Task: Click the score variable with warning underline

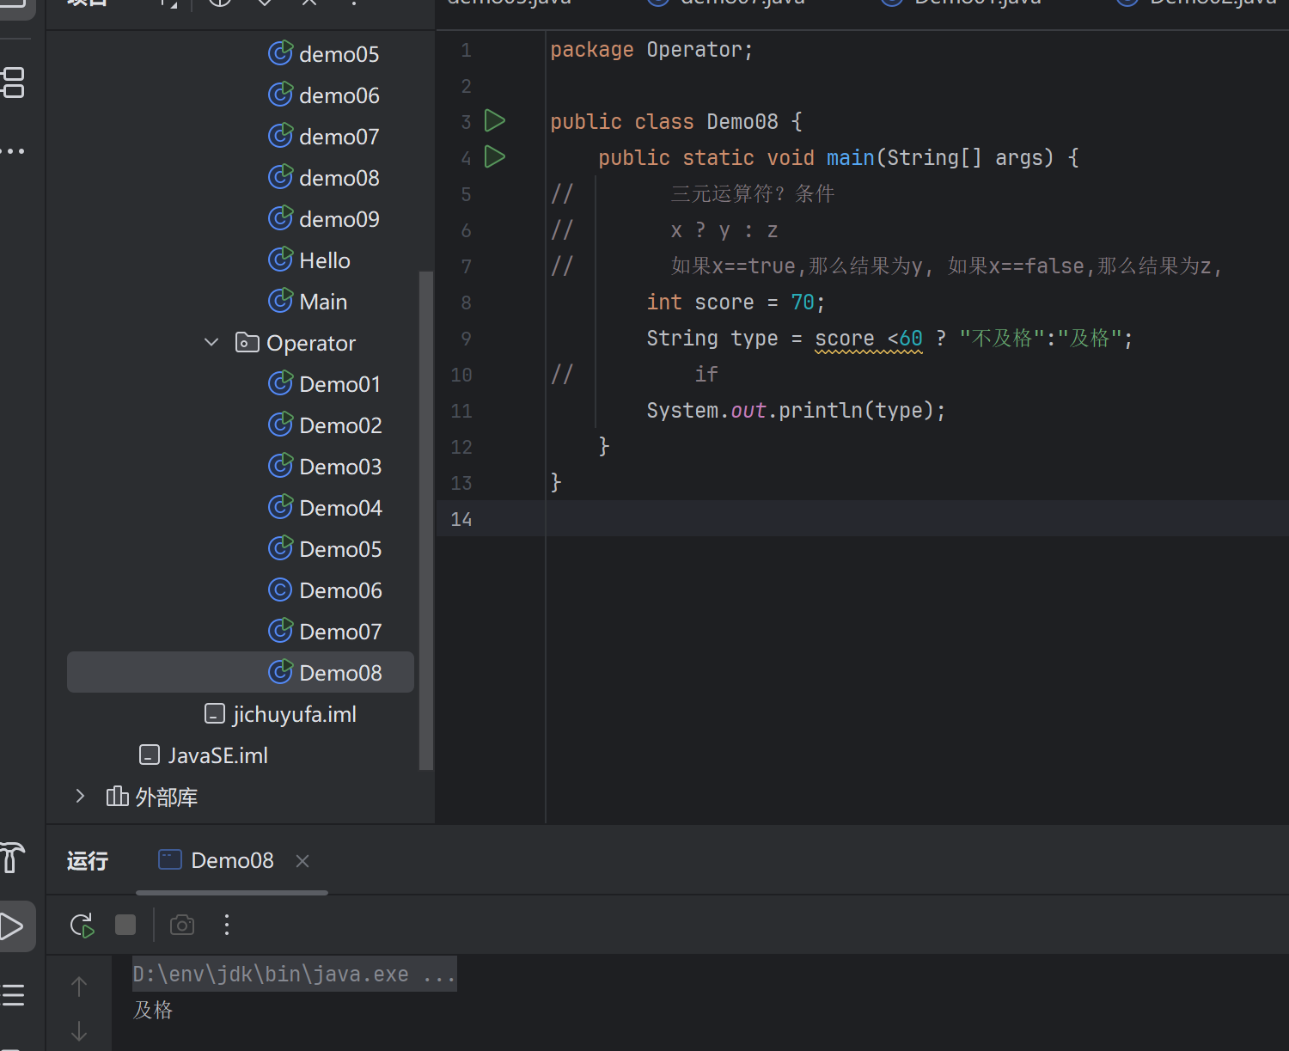Action: (x=845, y=339)
